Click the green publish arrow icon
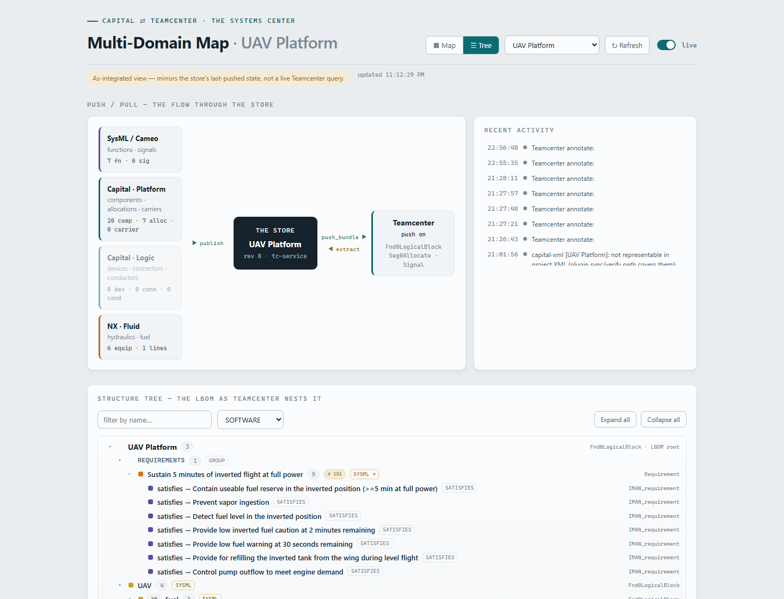 point(194,243)
